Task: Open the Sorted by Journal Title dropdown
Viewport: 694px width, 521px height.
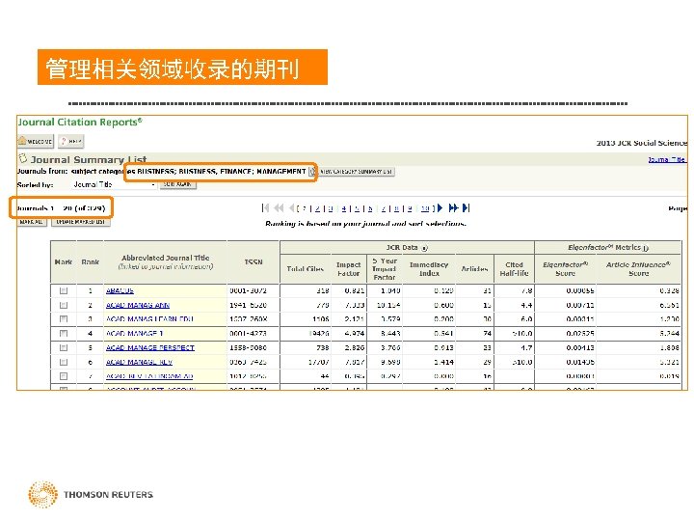Action: click(x=114, y=184)
